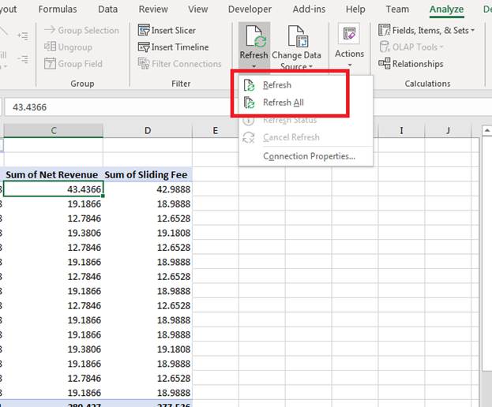
Task: Click the Sum of Net Revenue header
Action: pos(52,174)
